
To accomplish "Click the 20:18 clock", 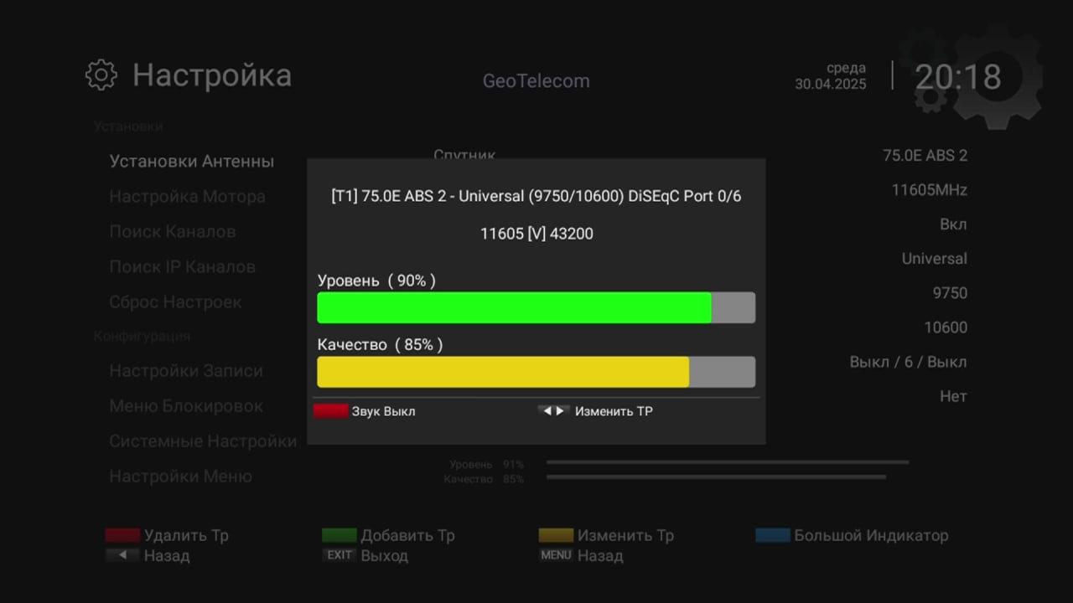I will pyautogui.click(x=958, y=77).
